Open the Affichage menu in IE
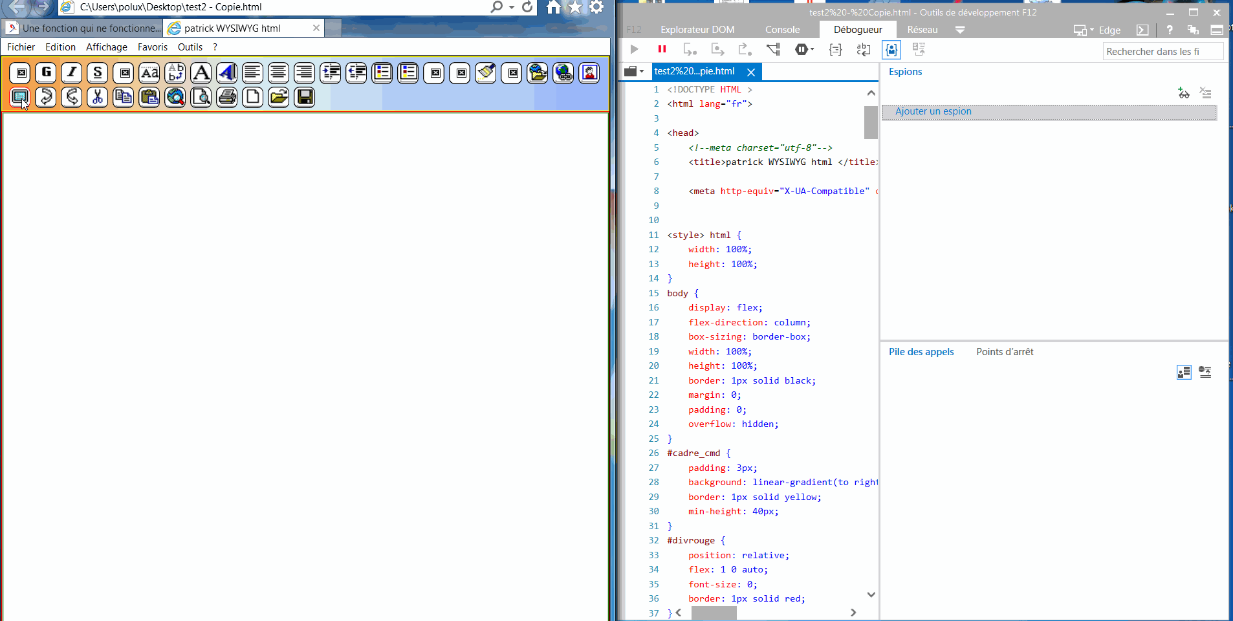 (107, 47)
